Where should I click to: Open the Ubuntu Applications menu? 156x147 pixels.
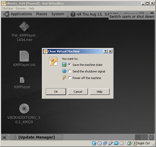click(x=21, y=14)
